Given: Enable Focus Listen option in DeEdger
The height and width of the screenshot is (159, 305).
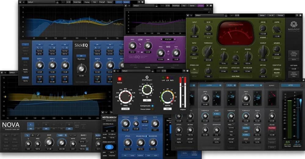Looking at the screenshot, I should point(153,109).
